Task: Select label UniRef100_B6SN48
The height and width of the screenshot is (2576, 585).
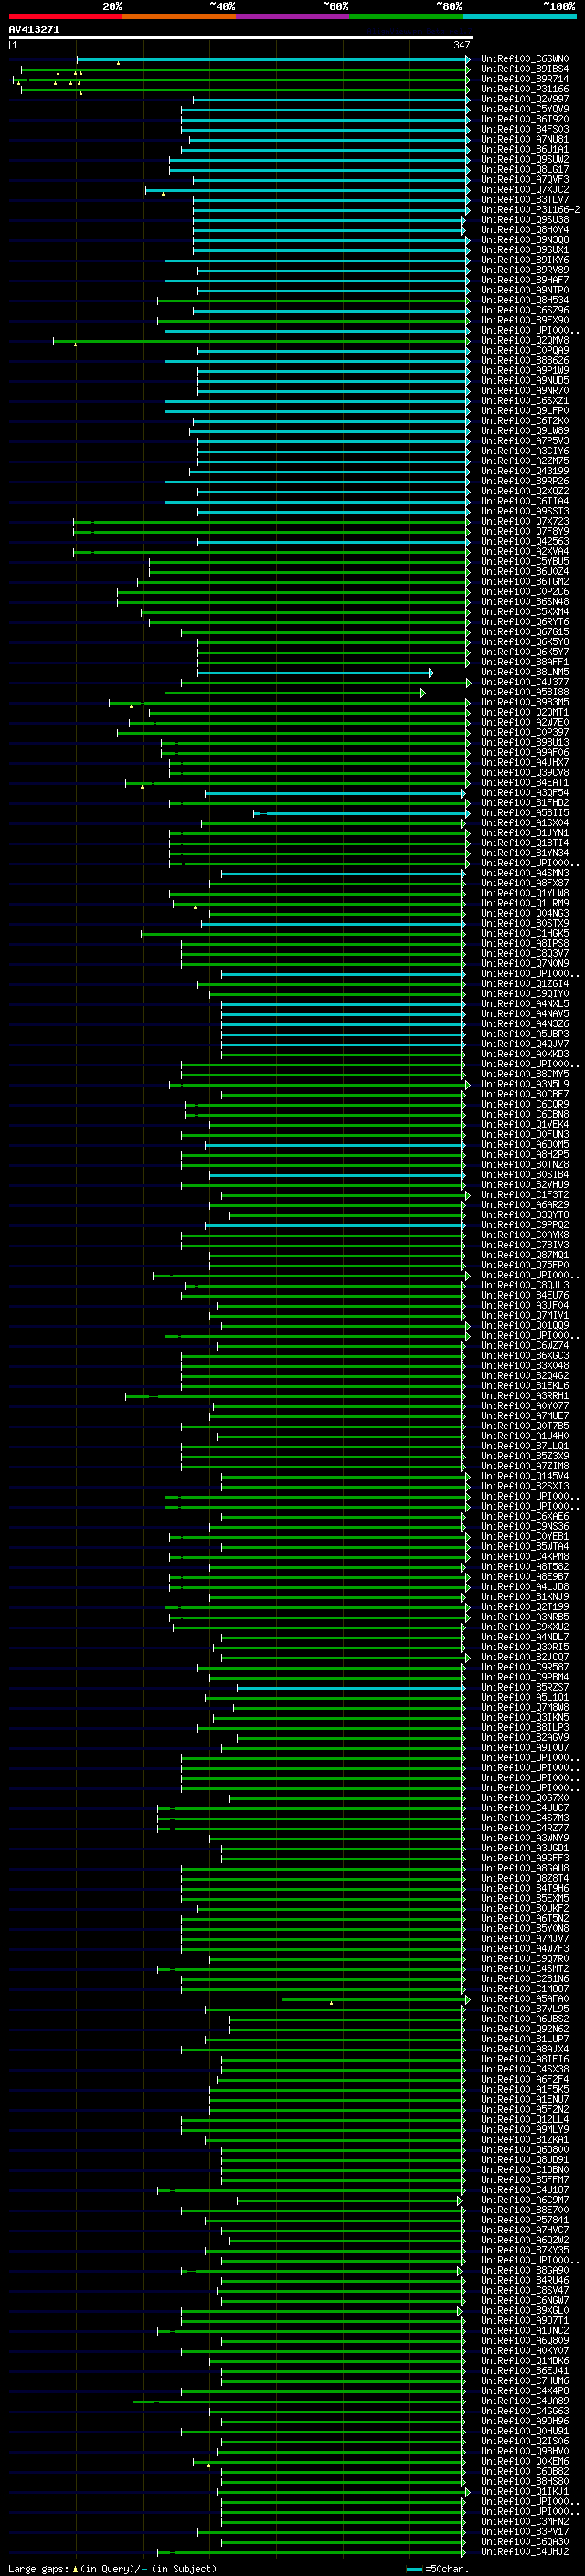Action: (524, 602)
